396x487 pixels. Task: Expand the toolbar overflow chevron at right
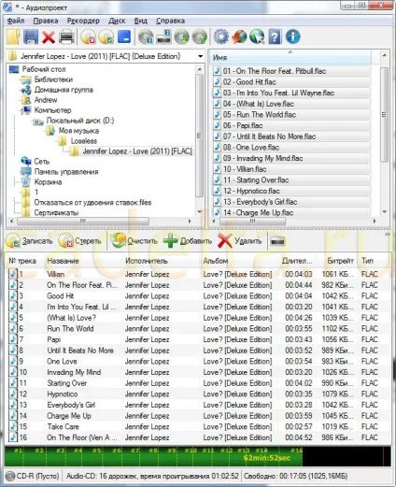(x=387, y=235)
